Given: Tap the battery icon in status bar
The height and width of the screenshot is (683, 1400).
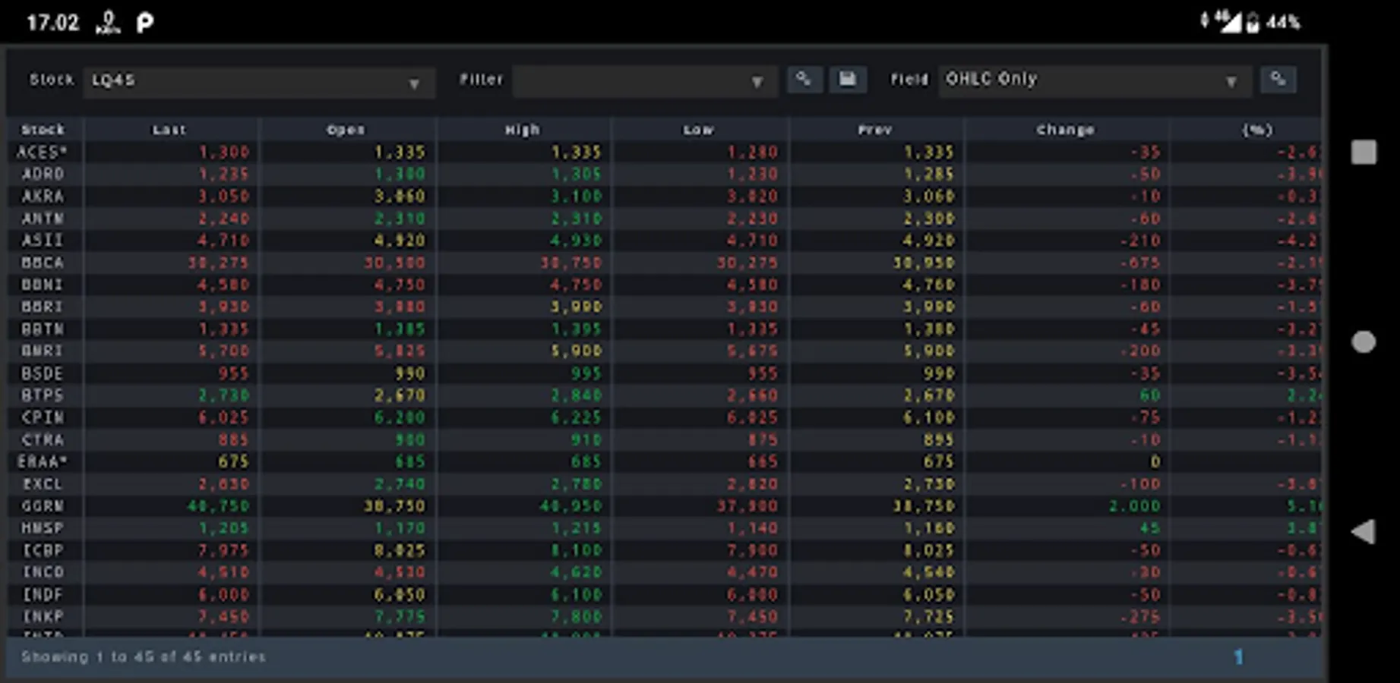Looking at the screenshot, I should [1252, 22].
